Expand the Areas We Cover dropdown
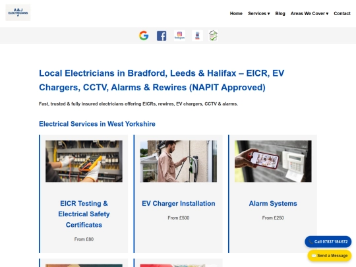Viewport: 356px width, 267px height. coord(309,13)
